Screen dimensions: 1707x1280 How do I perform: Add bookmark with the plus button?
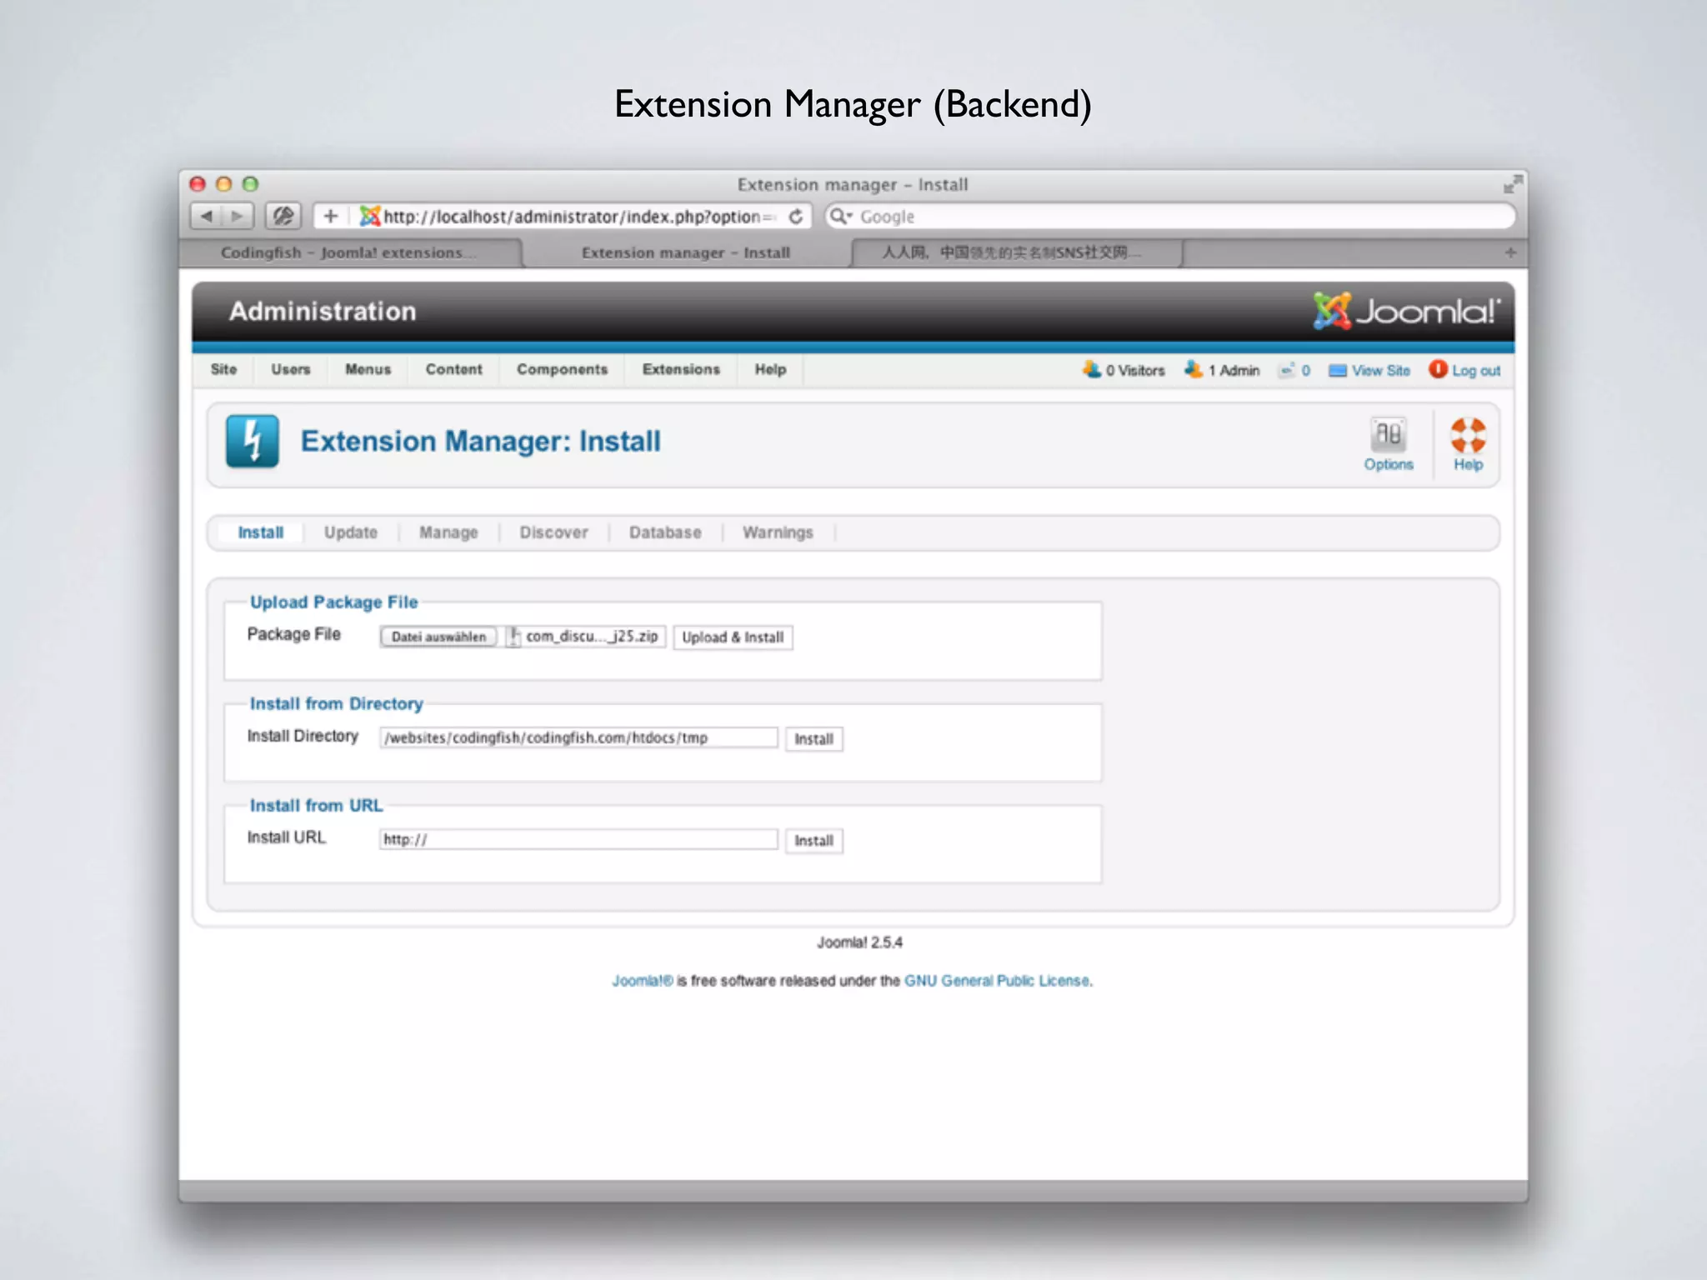click(330, 217)
